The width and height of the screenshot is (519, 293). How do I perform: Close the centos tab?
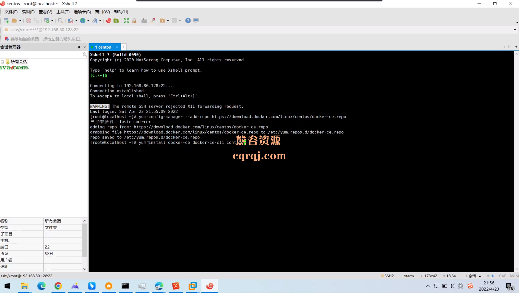117,47
